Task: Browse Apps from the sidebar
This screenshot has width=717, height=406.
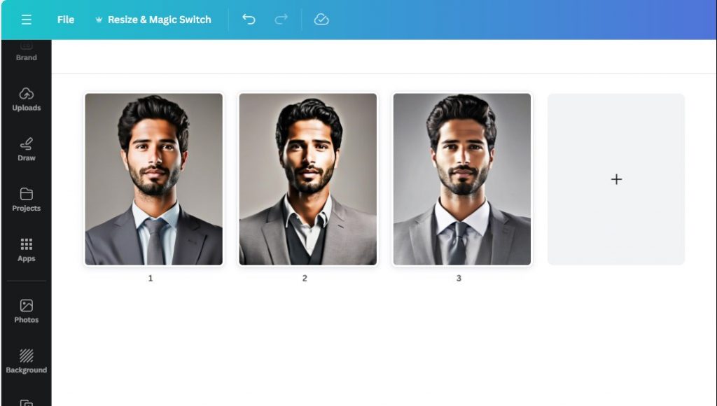Action: (x=26, y=250)
